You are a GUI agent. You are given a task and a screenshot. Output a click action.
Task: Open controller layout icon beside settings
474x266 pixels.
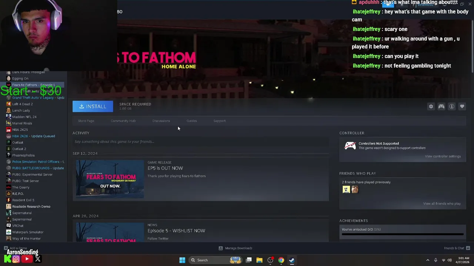click(441, 106)
